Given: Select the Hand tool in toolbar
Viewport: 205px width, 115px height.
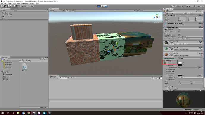Looking at the screenshot, I should [3, 6].
